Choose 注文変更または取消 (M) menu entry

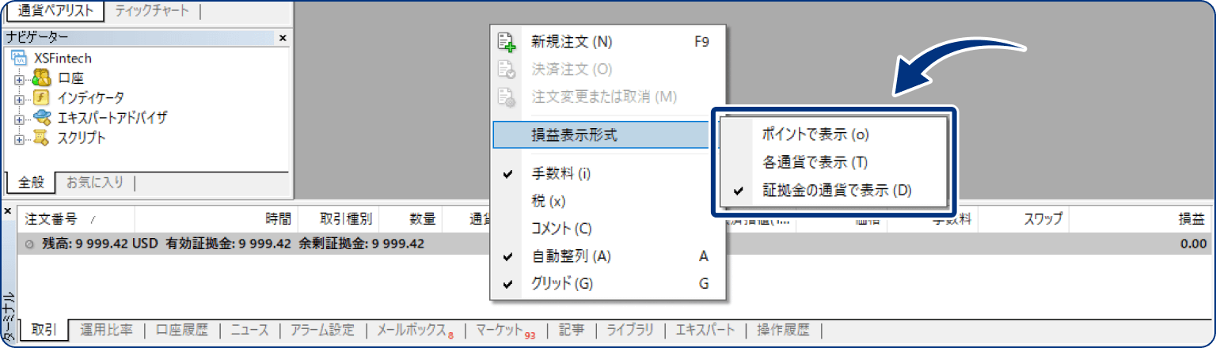pyautogui.click(x=608, y=96)
